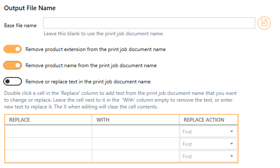Click the 'Output File Name' heading

tap(30, 8)
